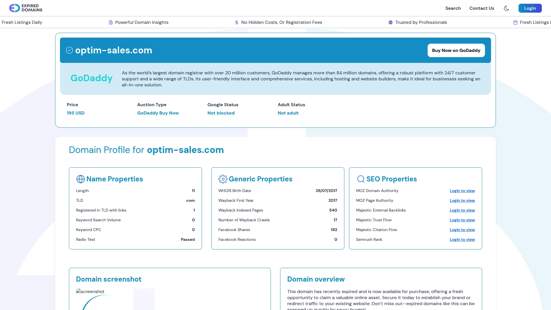View Majestic Trust Flow via Login to view
551x310 pixels.
point(462,220)
